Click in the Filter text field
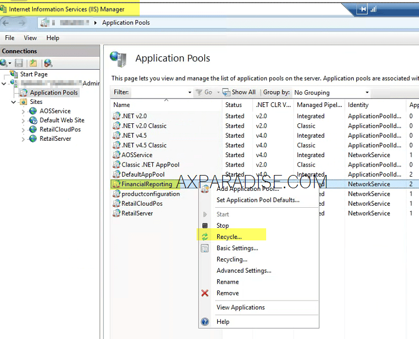This screenshot has height=339, width=419. click(x=158, y=92)
